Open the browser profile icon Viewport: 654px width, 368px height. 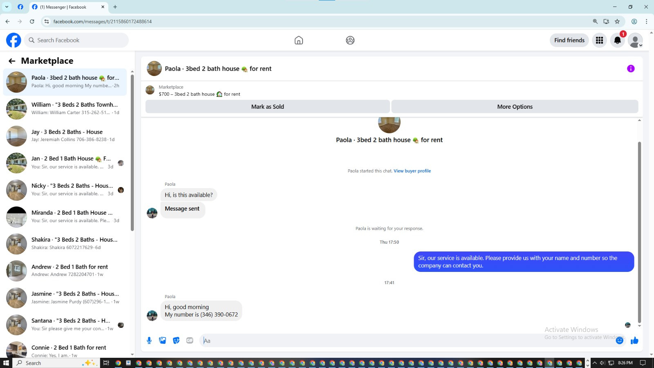coord(634,21)
